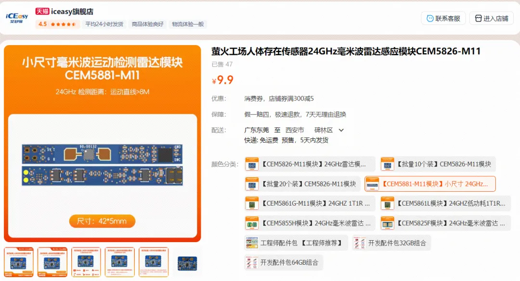Image resolution: width=520 pixels, height=281 pixels.
Task: Open the coupon offer 消费券，店铺券满300减5
Action: click(279, 98)
